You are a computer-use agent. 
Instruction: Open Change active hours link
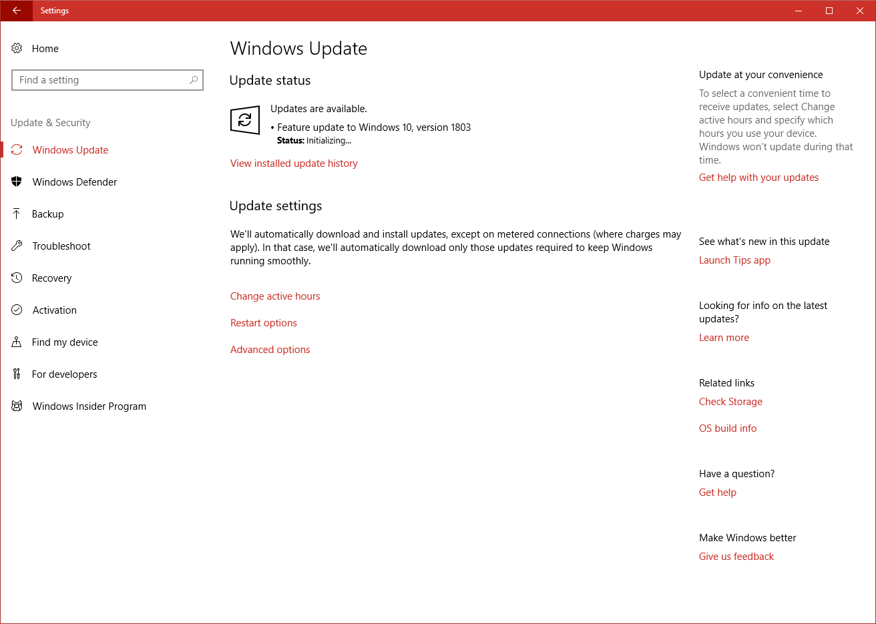[x=275, y=296]
